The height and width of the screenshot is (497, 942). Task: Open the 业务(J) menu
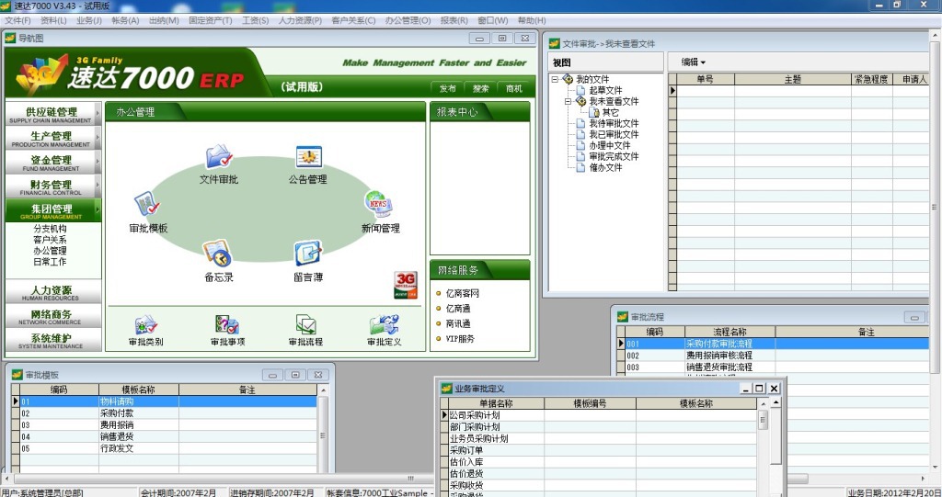[x=89, y=20]
